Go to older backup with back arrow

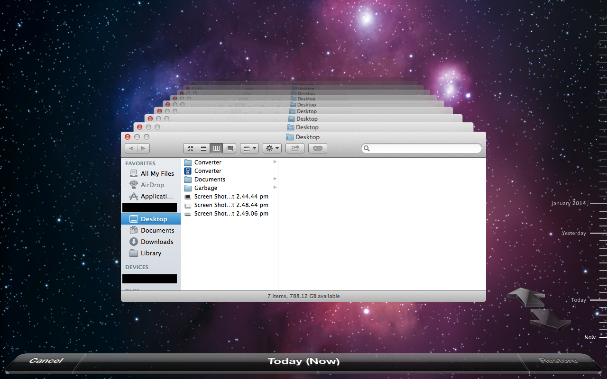click(x=526, y=297)
